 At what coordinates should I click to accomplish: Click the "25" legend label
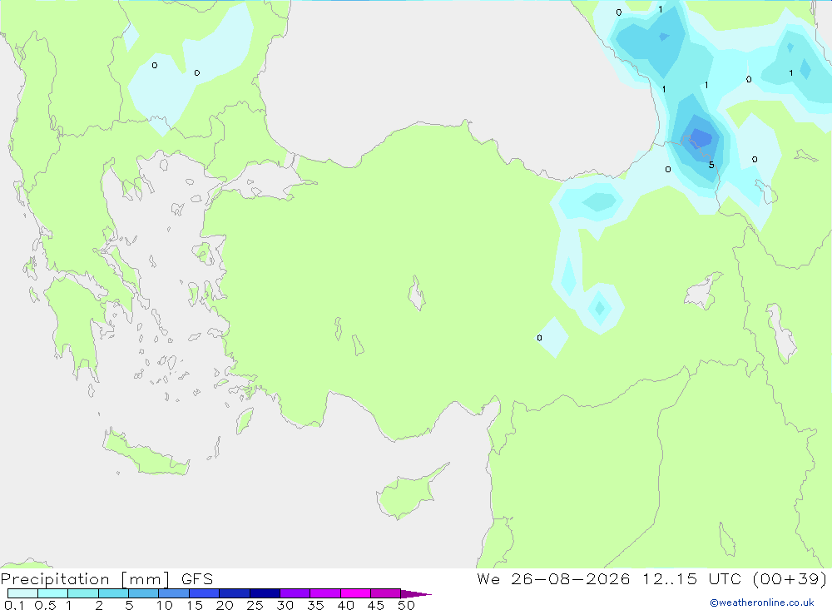[x=255, y=605]
